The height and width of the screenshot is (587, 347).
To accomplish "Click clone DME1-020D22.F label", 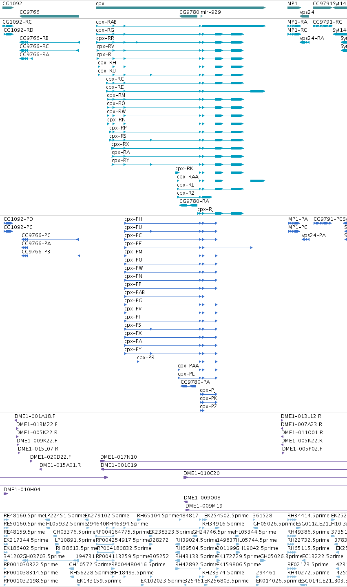I will pyautogui.click(x=51, y=457).
